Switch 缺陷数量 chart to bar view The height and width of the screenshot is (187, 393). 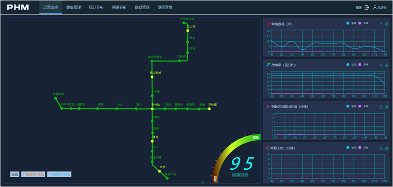coord(387,24)
